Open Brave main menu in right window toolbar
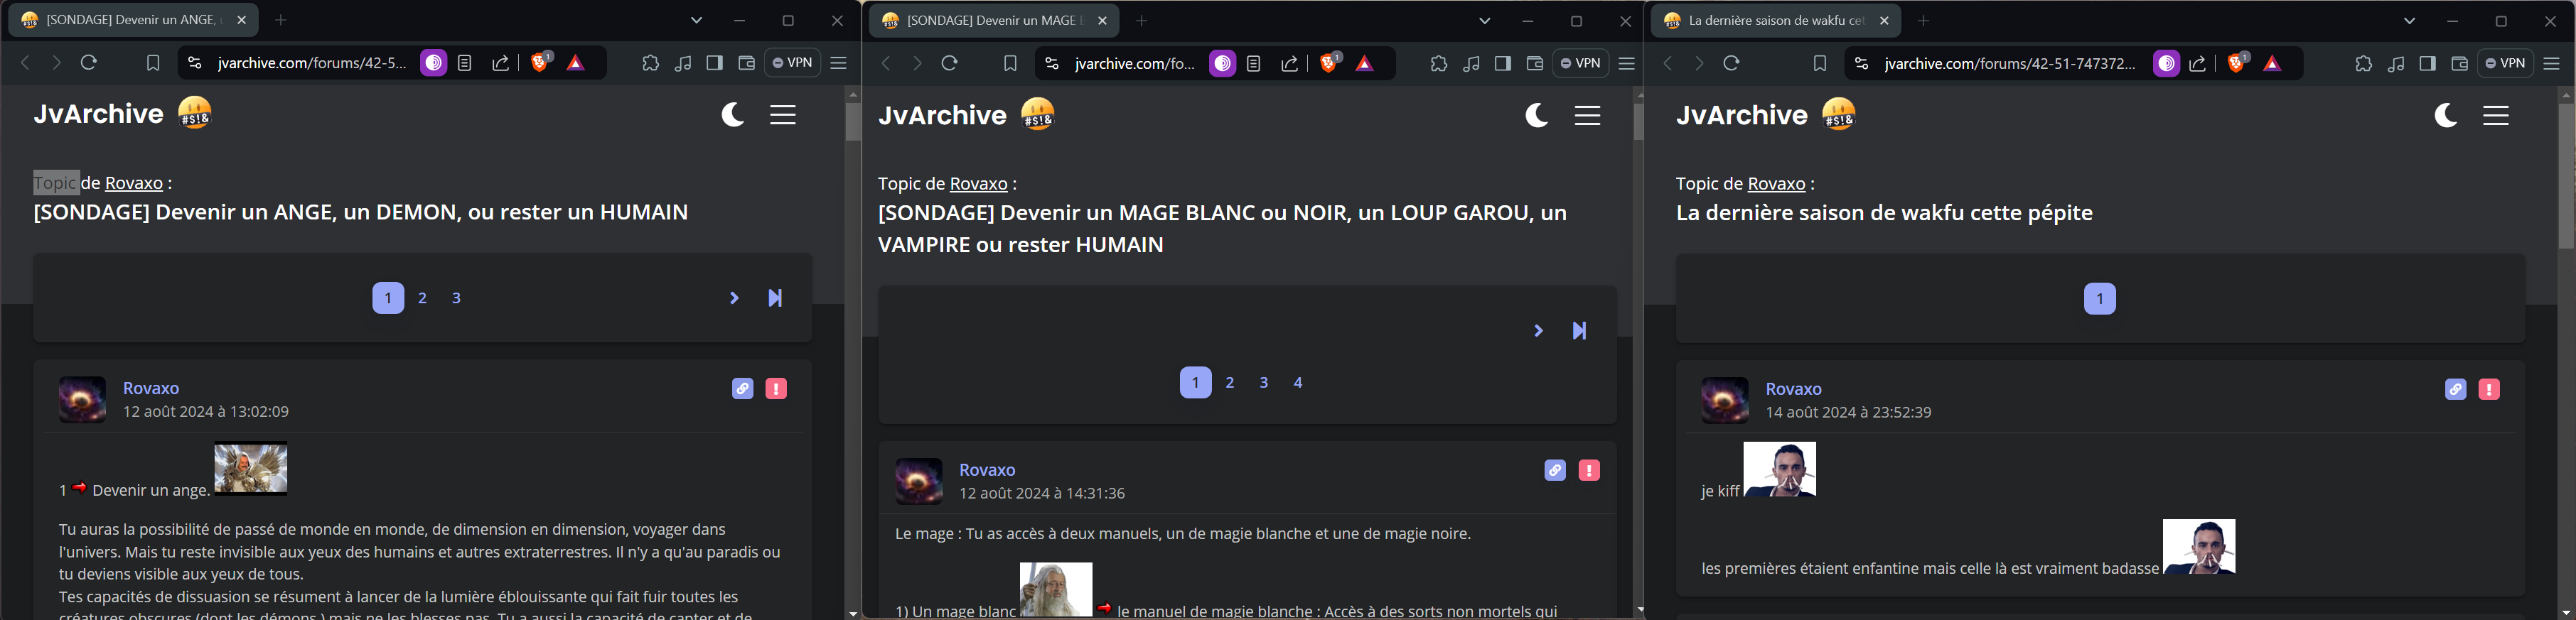The image size is (2576, 620). pos(2552,63)
